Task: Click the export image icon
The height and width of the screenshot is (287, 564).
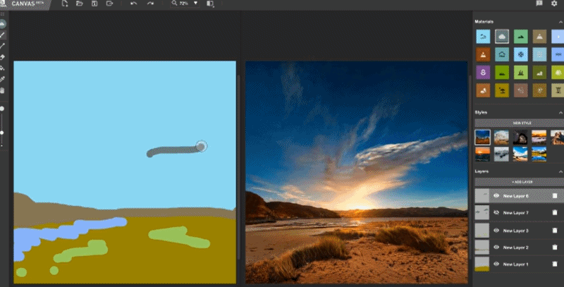Action: coord(109,4)
